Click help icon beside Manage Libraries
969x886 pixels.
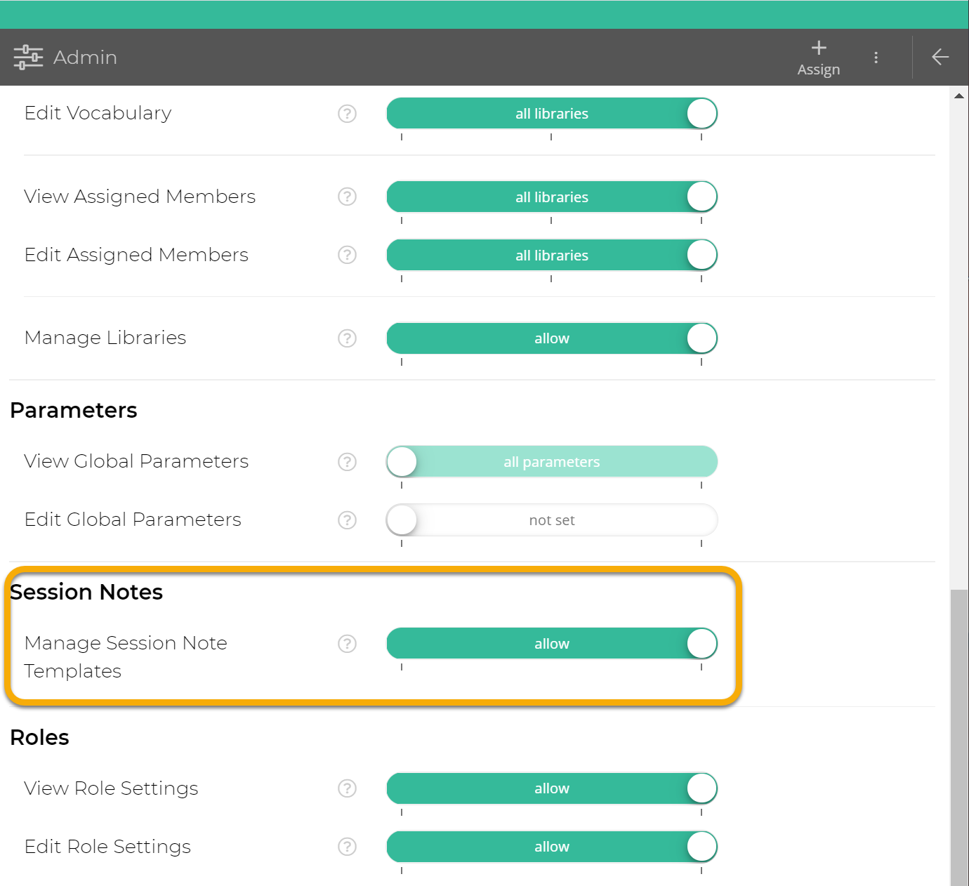(x=347, y=338)
